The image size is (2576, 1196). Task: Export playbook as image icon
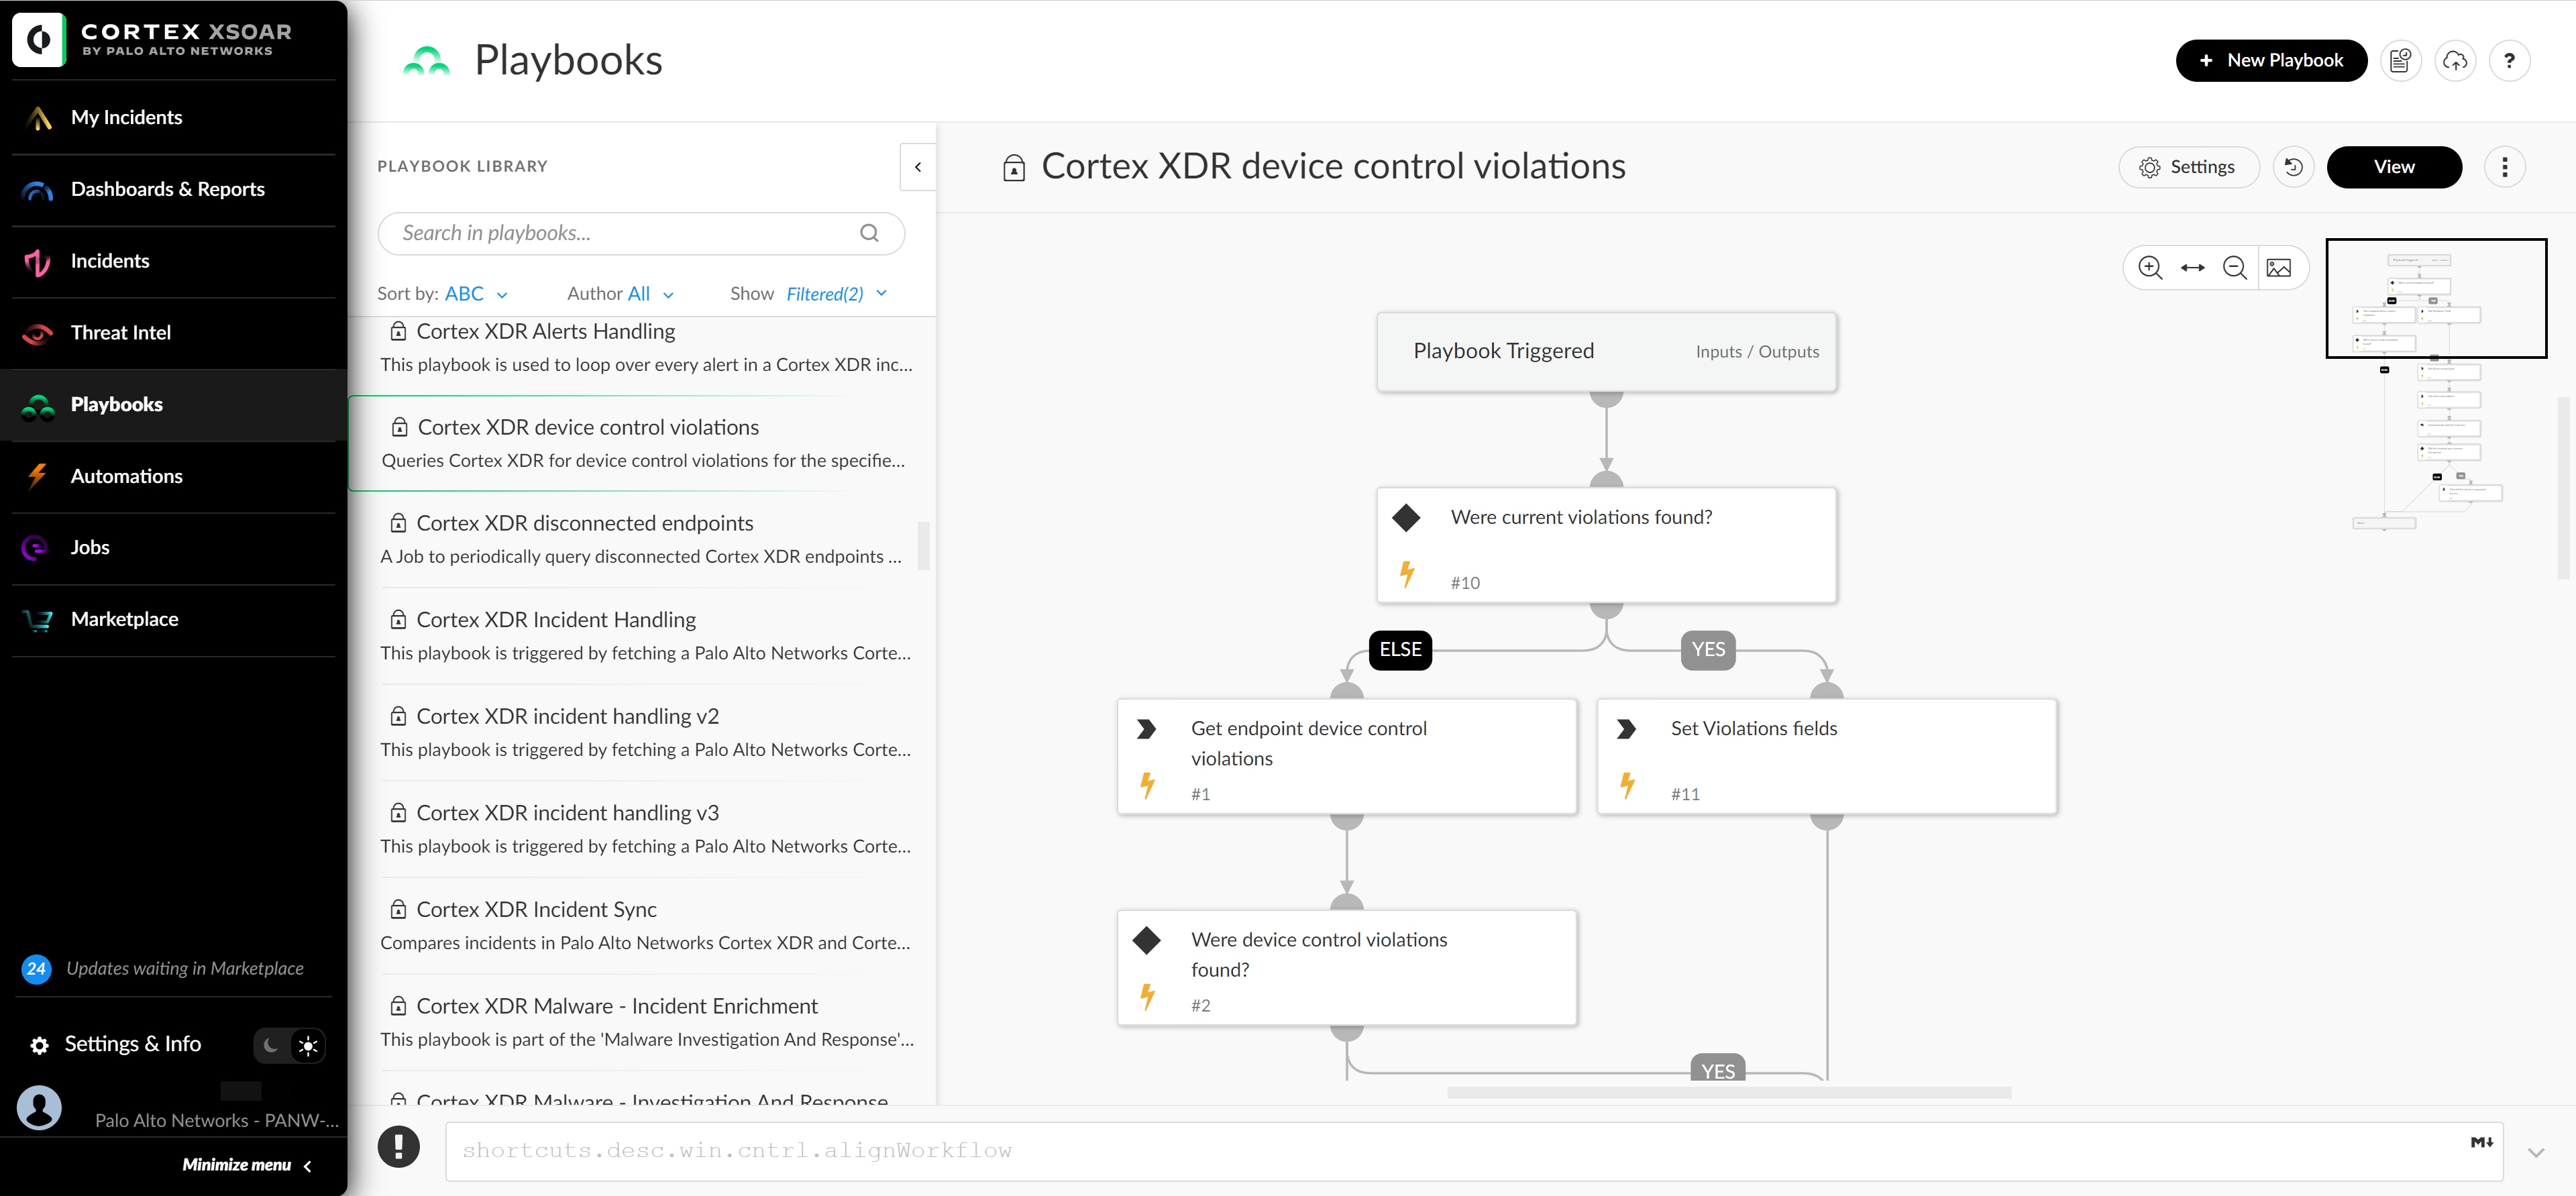coord(2278,268)
